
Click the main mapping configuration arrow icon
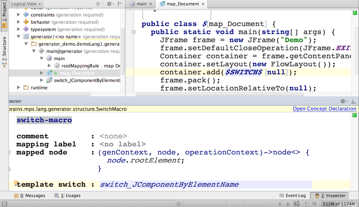click(x=49, y=58)
